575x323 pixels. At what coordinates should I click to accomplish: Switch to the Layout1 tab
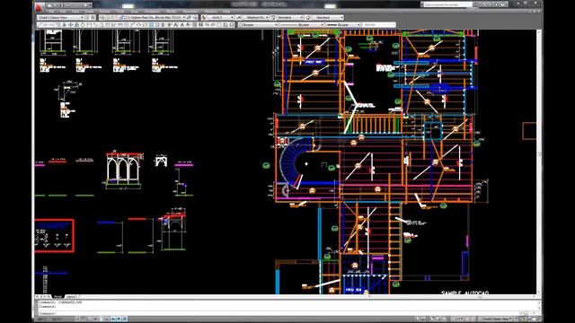pos(71,296)
